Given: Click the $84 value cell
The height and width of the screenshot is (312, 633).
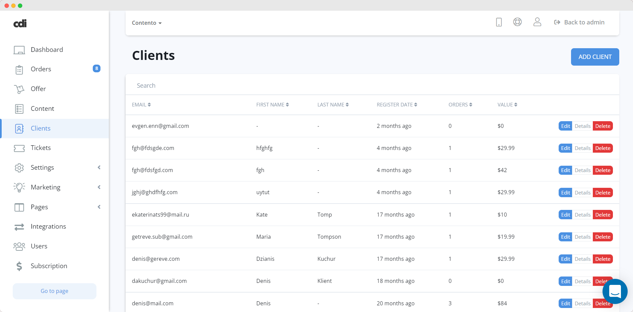Looking at the screenshot, I should pos(502,303).
